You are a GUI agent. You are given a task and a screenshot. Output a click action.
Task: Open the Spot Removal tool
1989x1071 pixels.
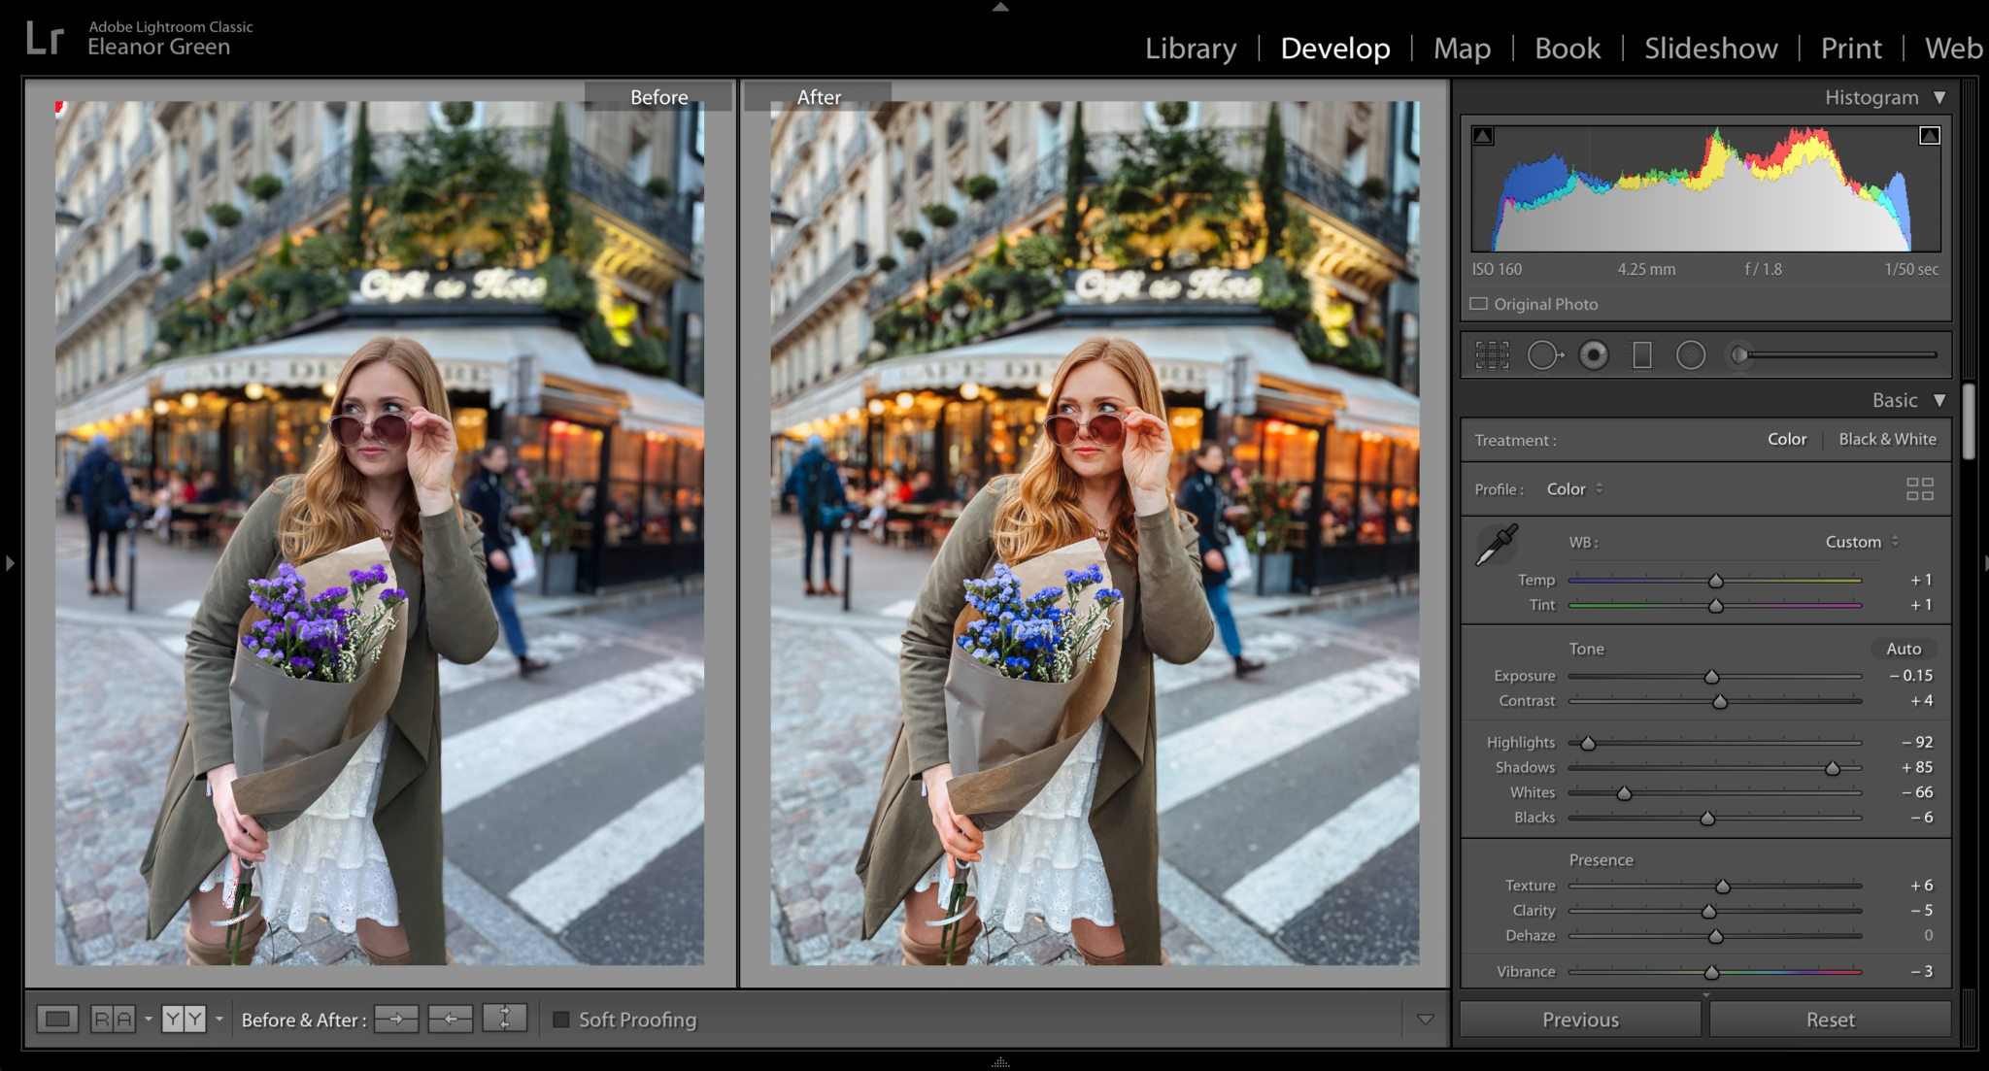tap(1544, 354)
